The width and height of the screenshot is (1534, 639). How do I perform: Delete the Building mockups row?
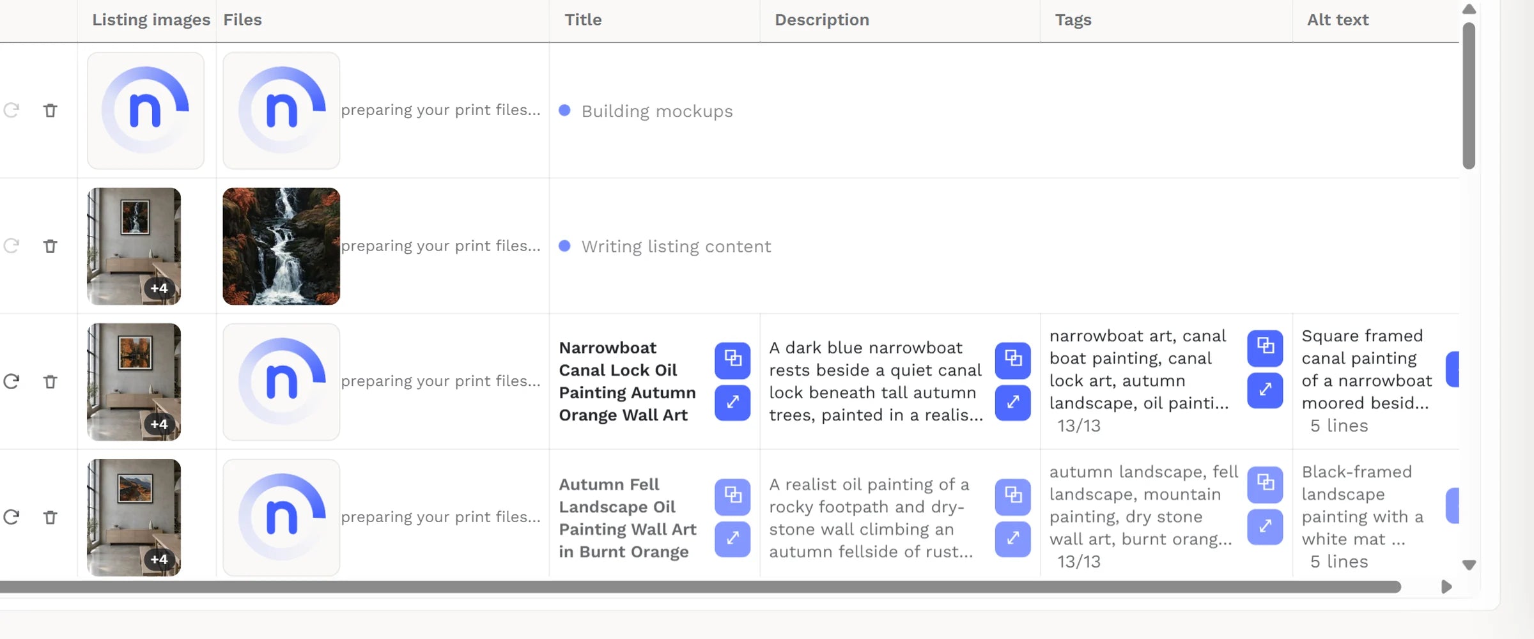(50, 111)
